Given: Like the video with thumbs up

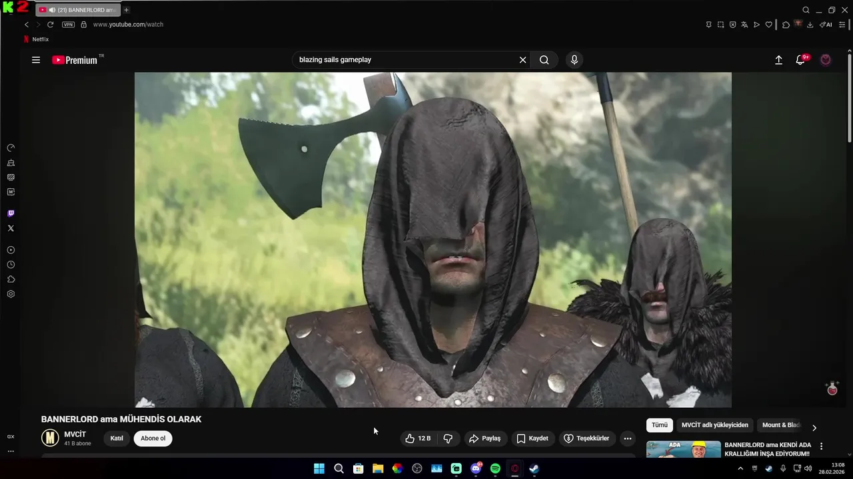Looking at the screenshot, I should [x=418, y=438].
